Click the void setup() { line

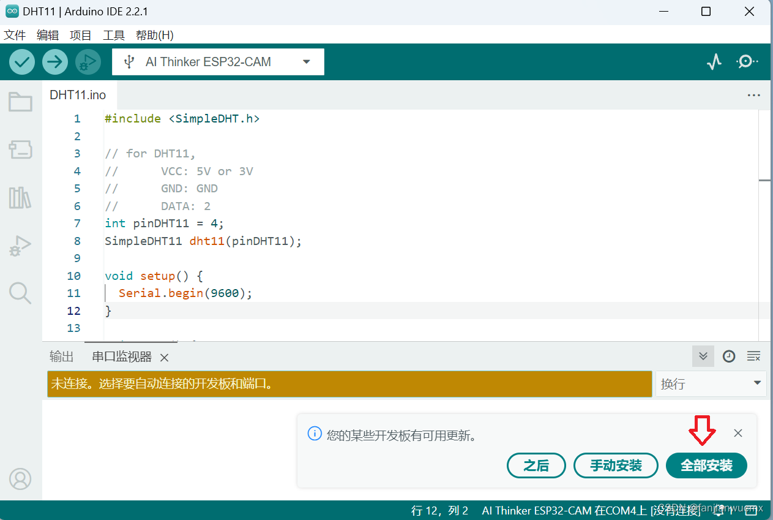154,276
